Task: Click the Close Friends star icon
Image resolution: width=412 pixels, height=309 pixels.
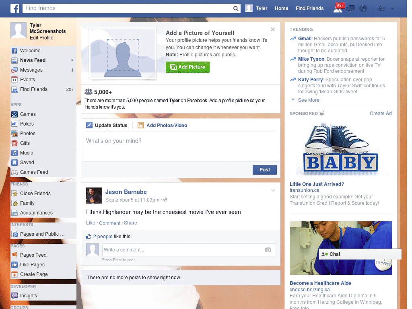Action: tap(14, 194)
